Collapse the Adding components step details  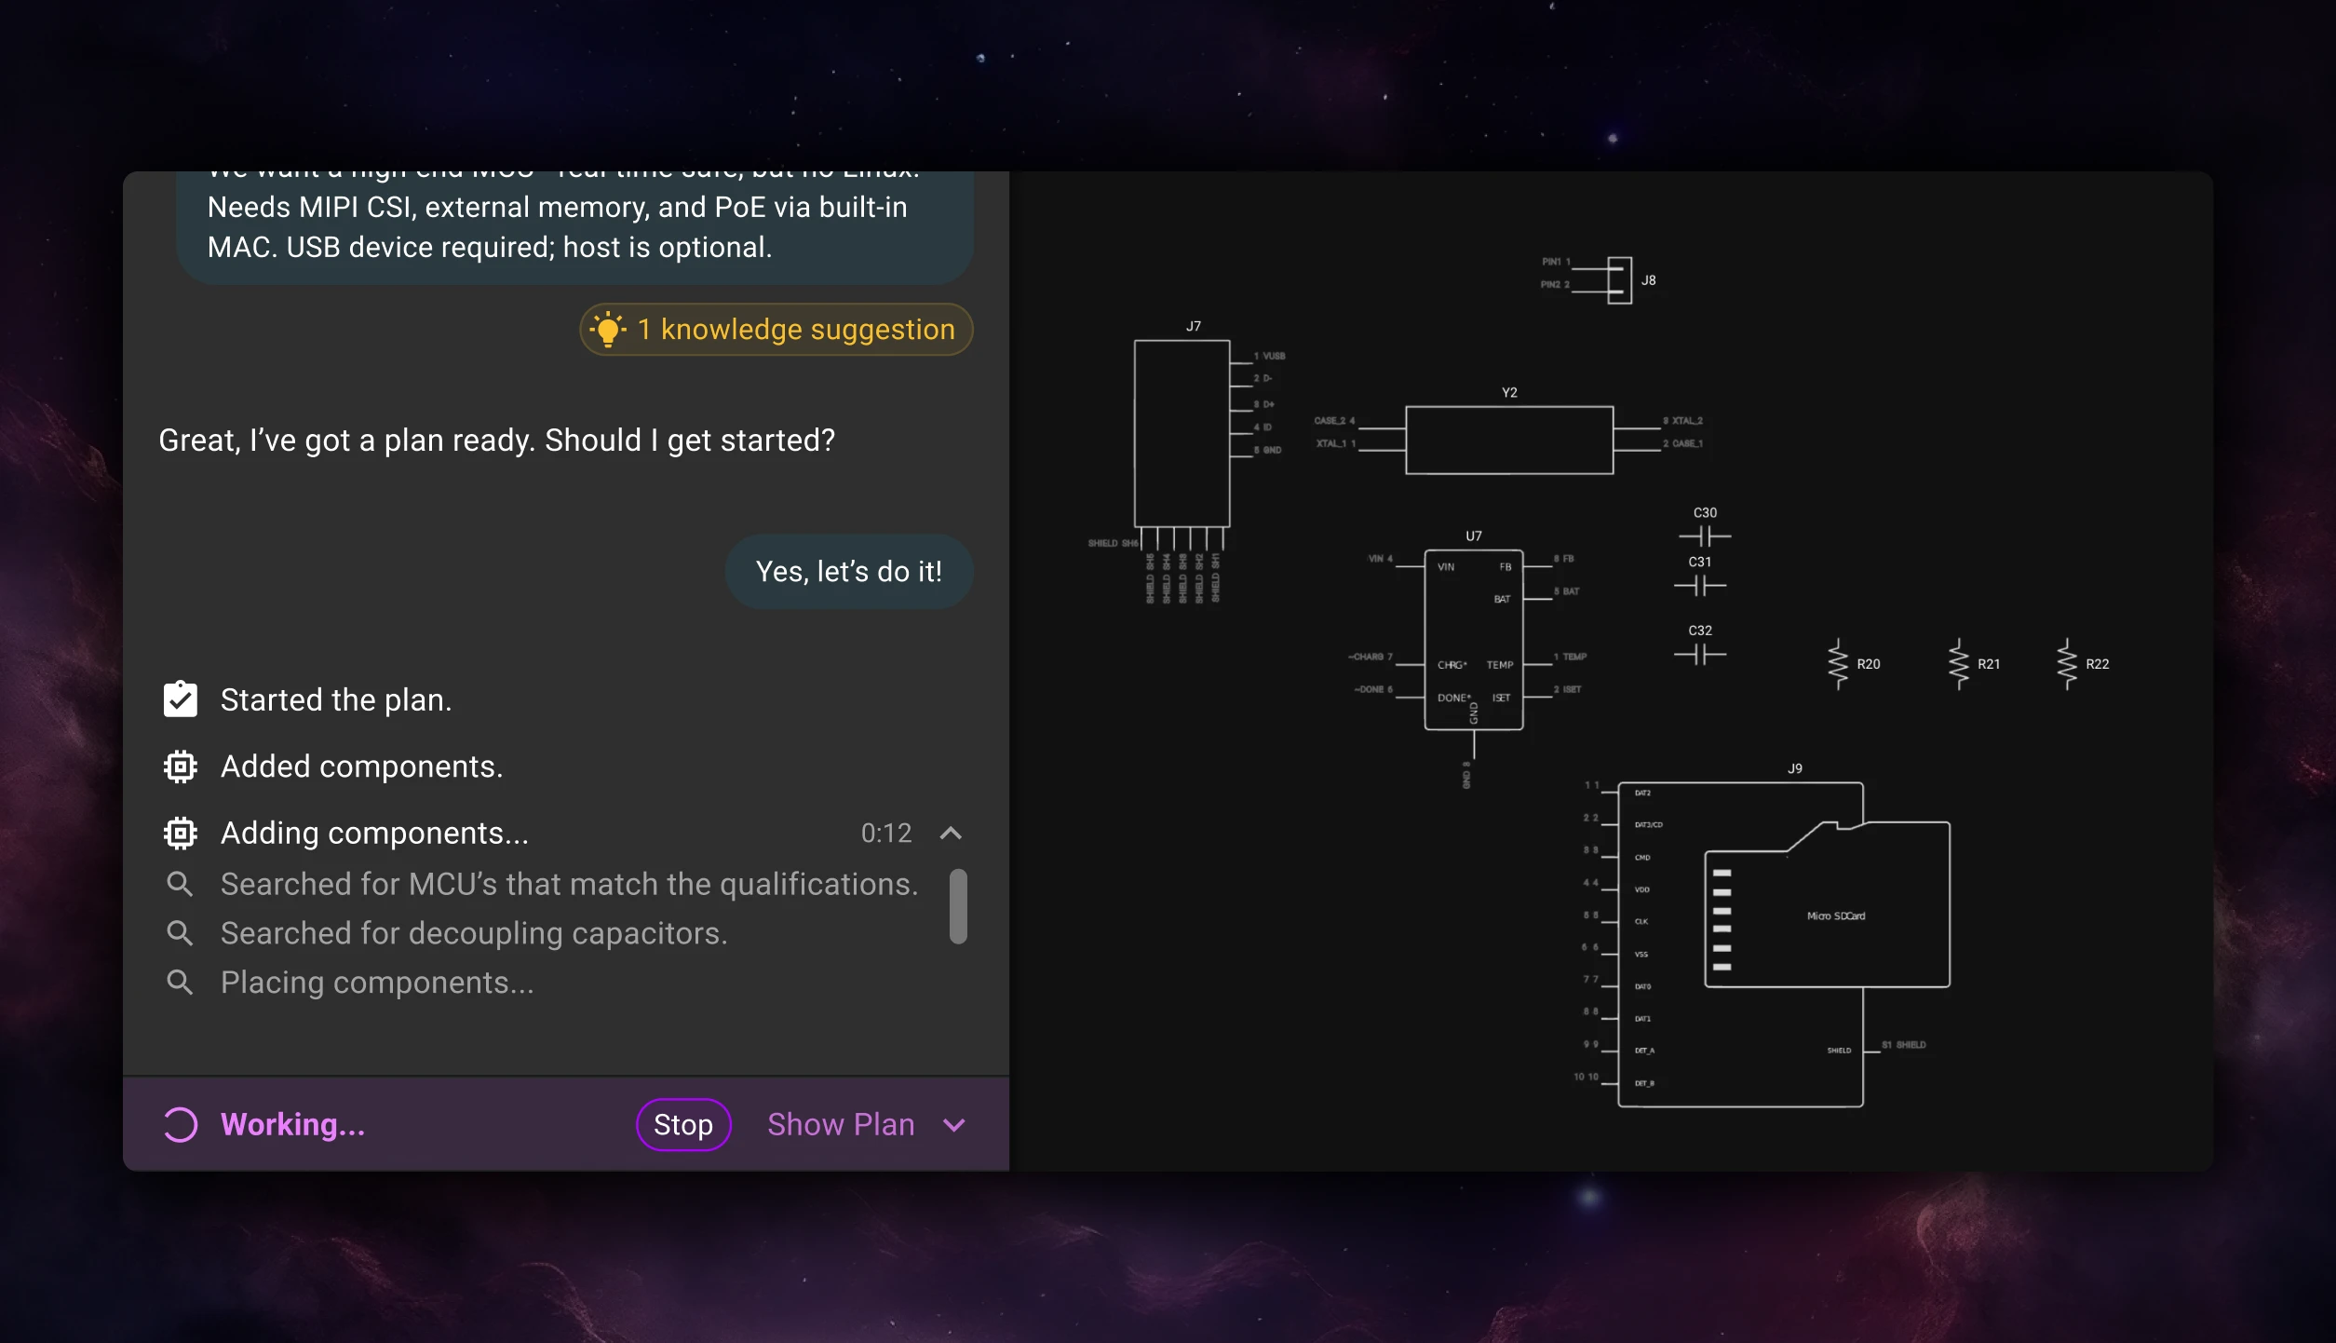tap(951, 833)
